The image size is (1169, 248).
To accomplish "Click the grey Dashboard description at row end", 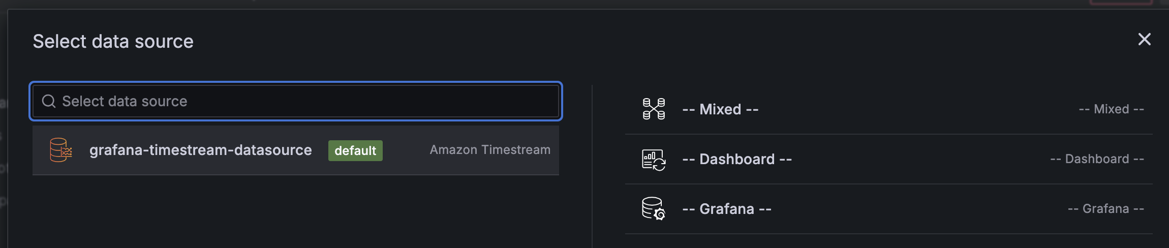I will point(1097,159).
